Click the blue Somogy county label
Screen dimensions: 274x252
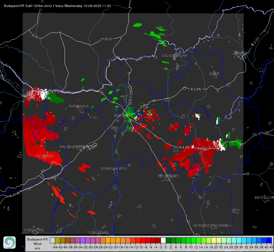[56, 207]
